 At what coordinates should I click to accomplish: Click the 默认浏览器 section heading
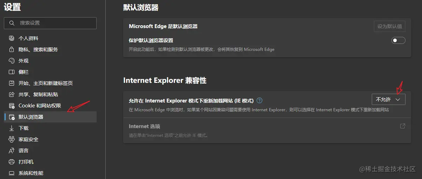coord(141,7)
